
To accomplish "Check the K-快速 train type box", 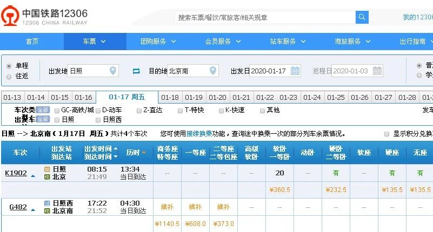I will 221,111.
